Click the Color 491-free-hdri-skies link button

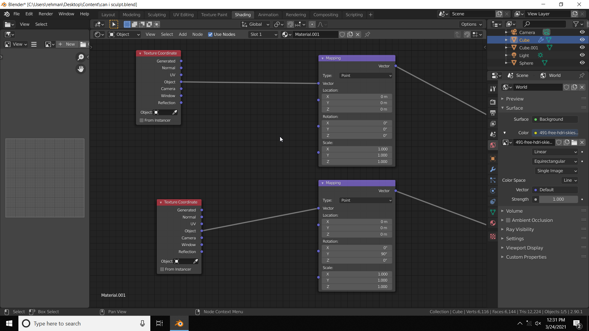[555, 133]
